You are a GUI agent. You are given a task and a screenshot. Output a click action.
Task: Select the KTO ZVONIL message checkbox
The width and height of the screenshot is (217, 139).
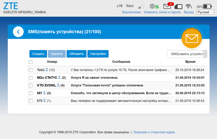31,86
